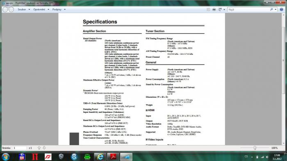
Task: Open Internet Explorer from the taskbar
Action: tap(100, 157)
